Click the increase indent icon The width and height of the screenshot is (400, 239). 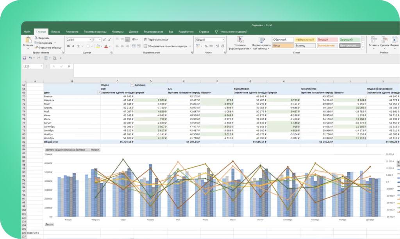coord(139,46)
